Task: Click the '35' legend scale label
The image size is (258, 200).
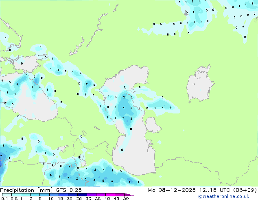Action: pos(98,198)
